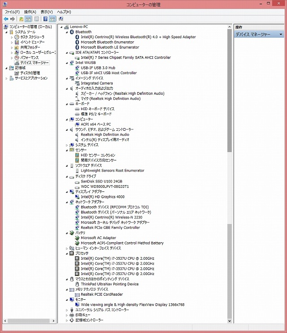Image resolution: width=287 pixels, height=333 pixels.
Task: Click the Microsoft AC Adapter battery icon
Action: point(77,238)
